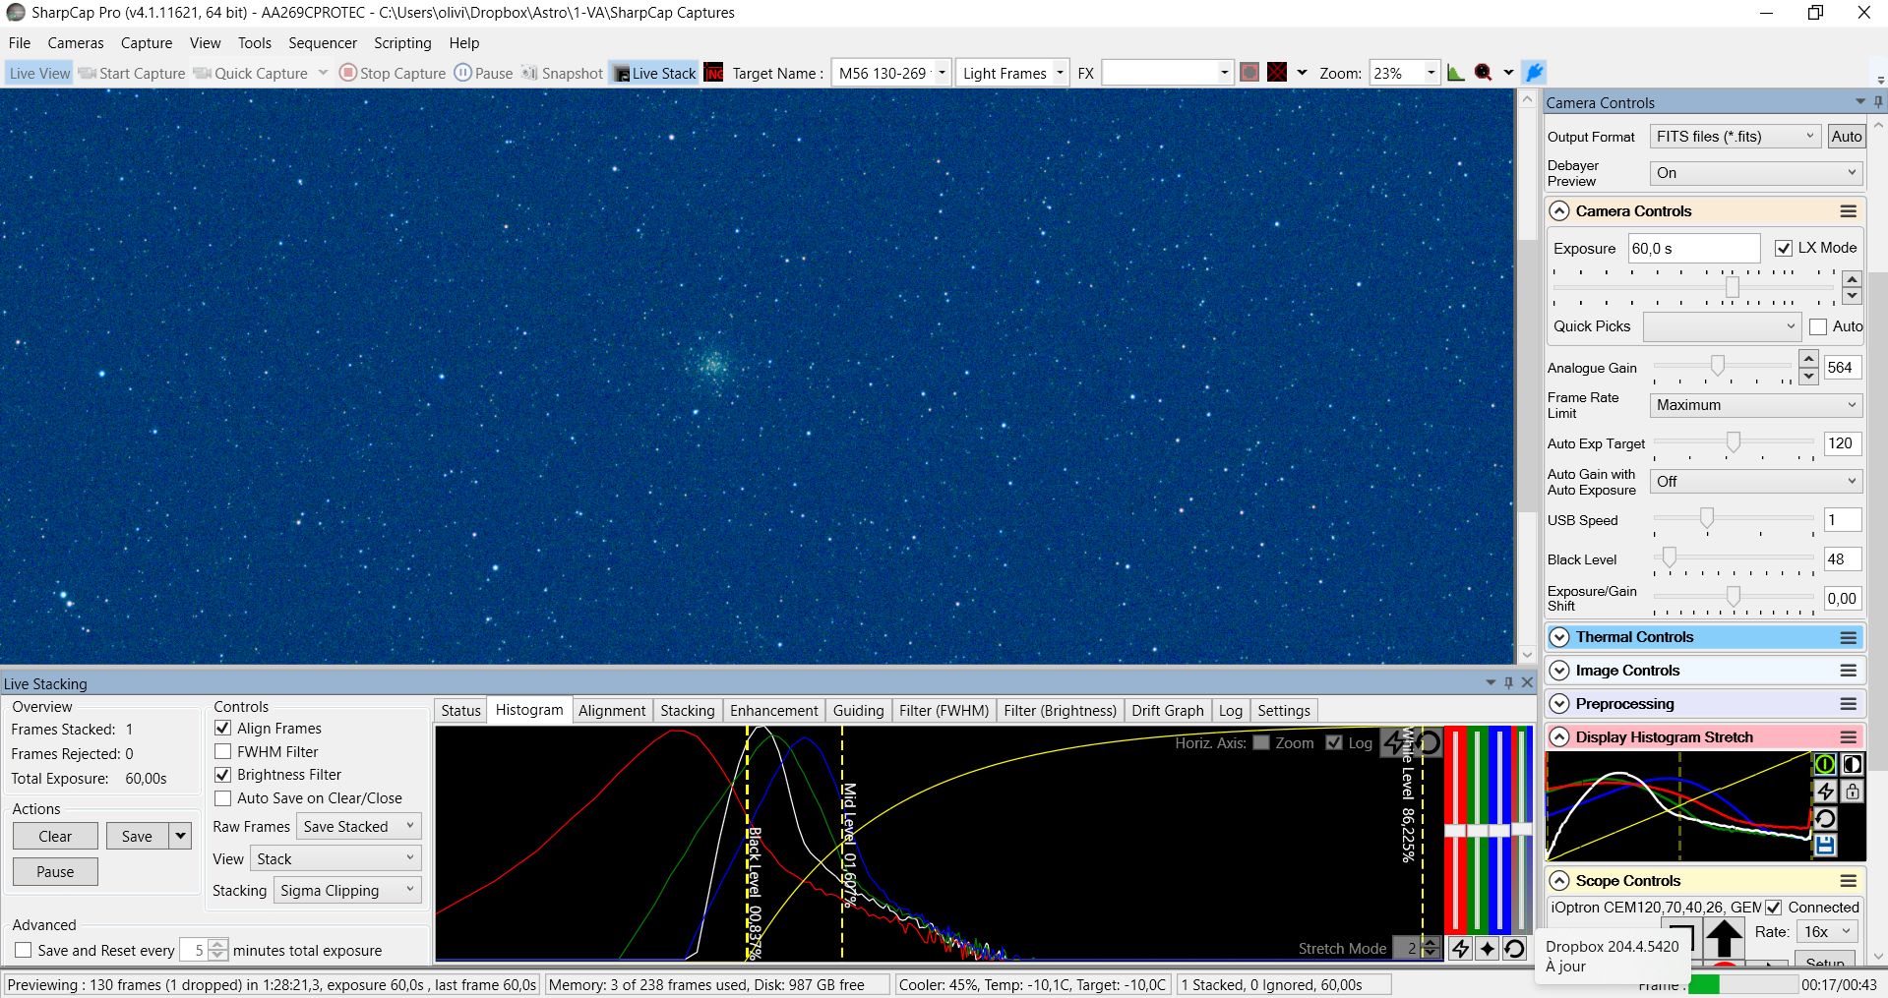
Task: Click the blue plug connection icon
Action: (x=1534, y=73)
